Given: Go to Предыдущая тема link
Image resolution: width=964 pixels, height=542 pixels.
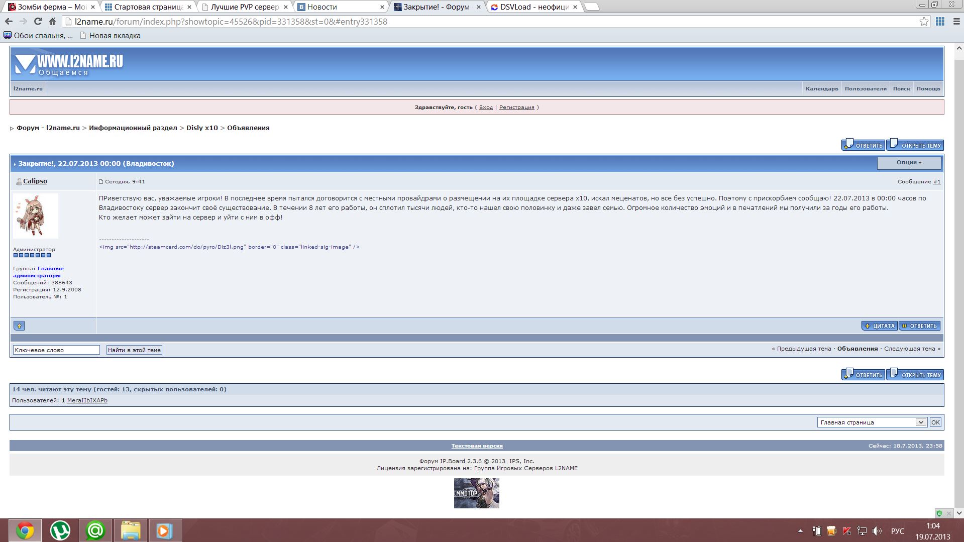Looking at the screenshot, I should 804,349.
